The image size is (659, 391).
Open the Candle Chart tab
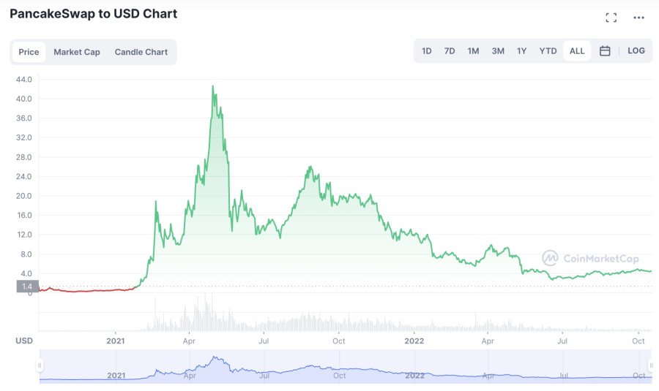141,52
